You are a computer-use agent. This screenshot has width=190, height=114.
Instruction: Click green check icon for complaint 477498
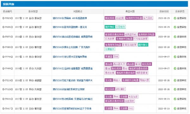pos(175,68)
